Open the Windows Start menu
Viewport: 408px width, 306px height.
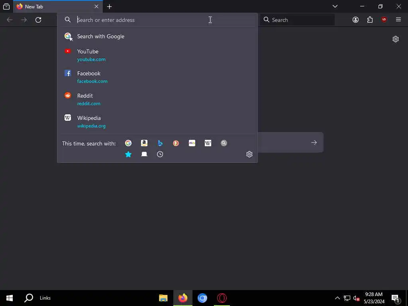point(10,298)
